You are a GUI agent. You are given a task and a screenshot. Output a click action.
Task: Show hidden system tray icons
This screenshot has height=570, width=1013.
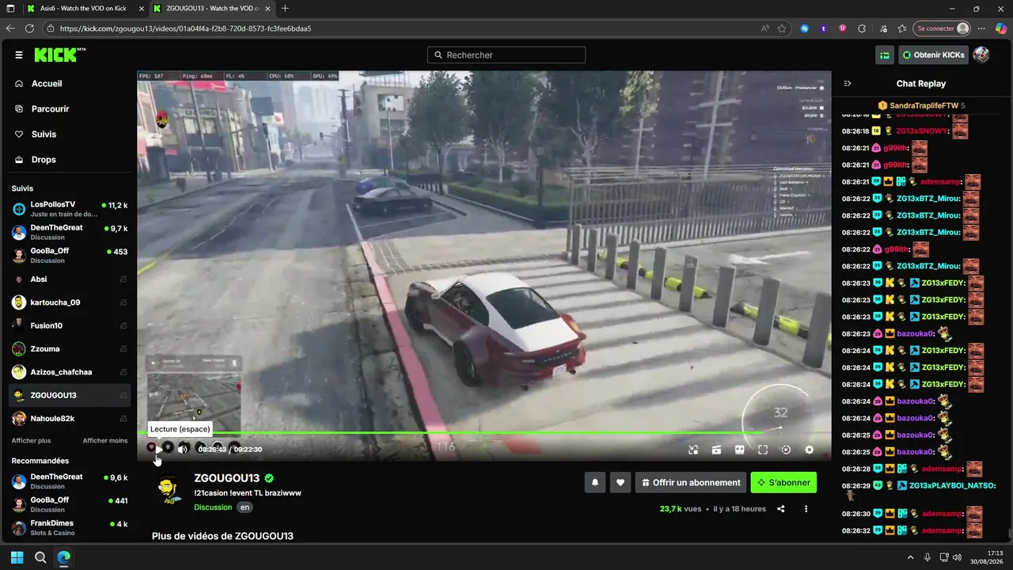(910, 557)
